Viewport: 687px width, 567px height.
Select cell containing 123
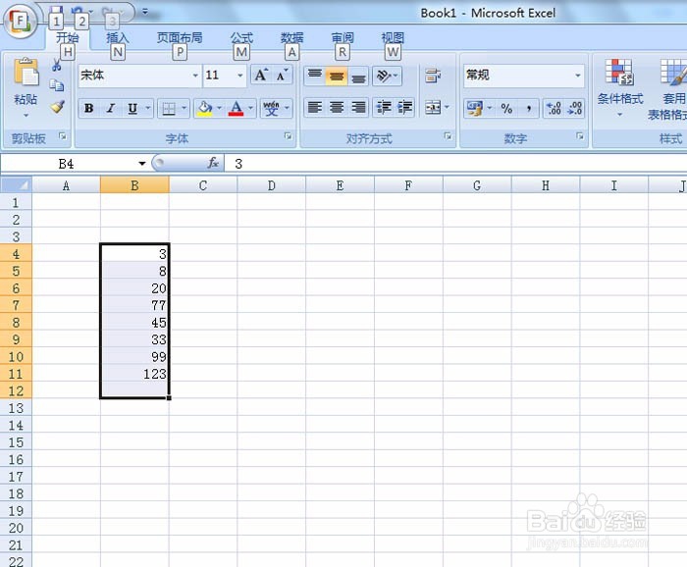pos(134,374)
